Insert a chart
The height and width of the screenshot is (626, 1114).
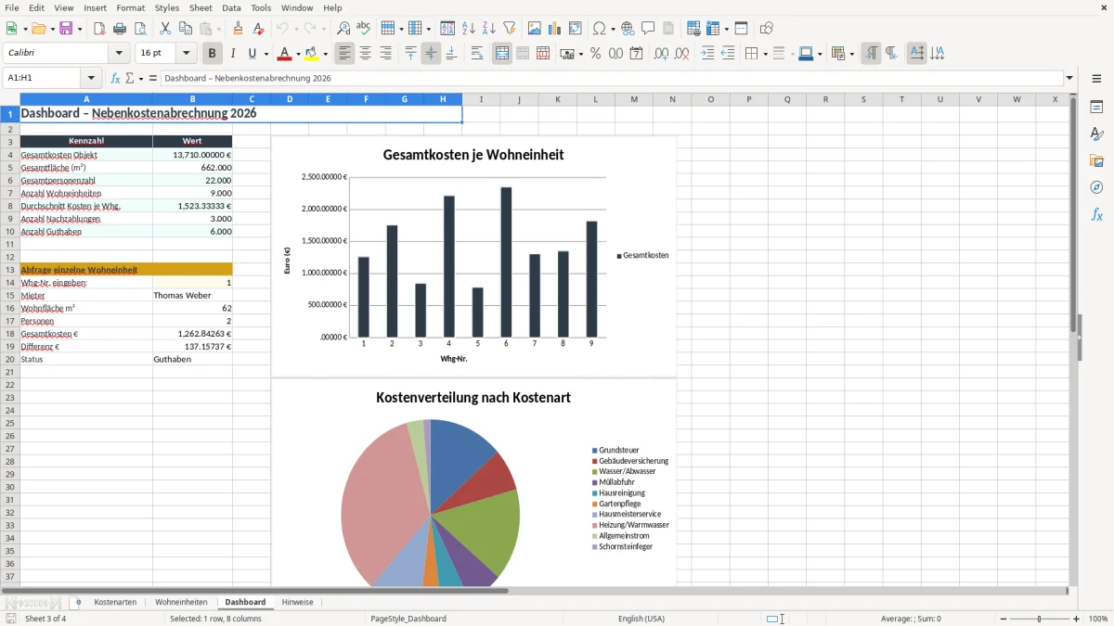coord(555,29)
